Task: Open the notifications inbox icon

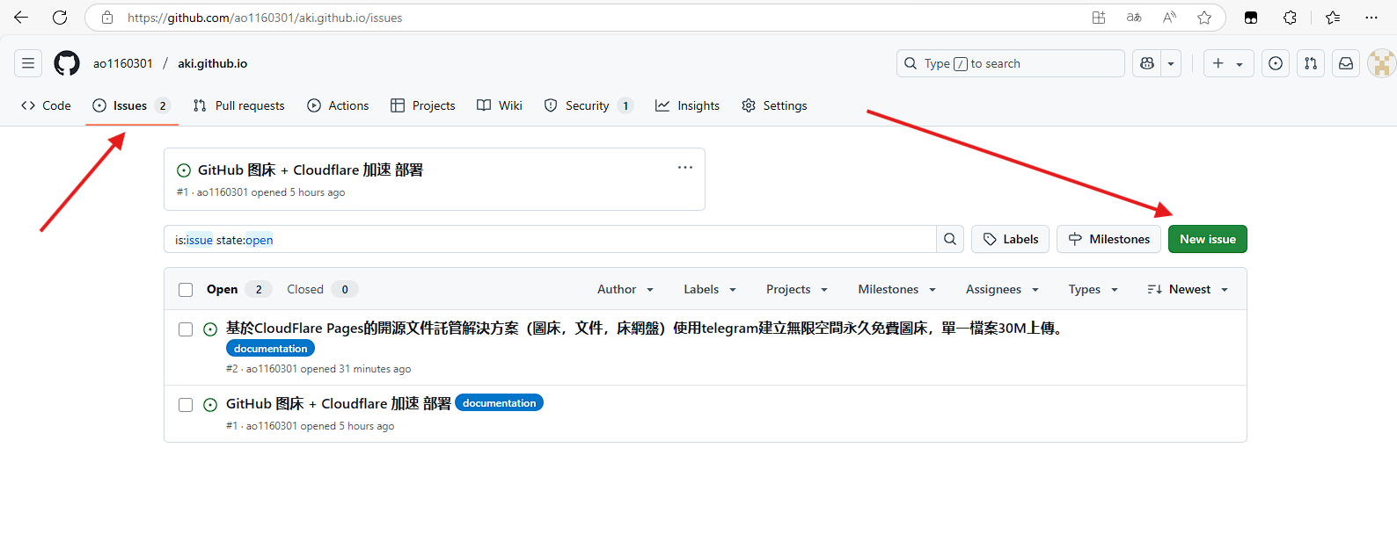Action: coord(1346,63)
